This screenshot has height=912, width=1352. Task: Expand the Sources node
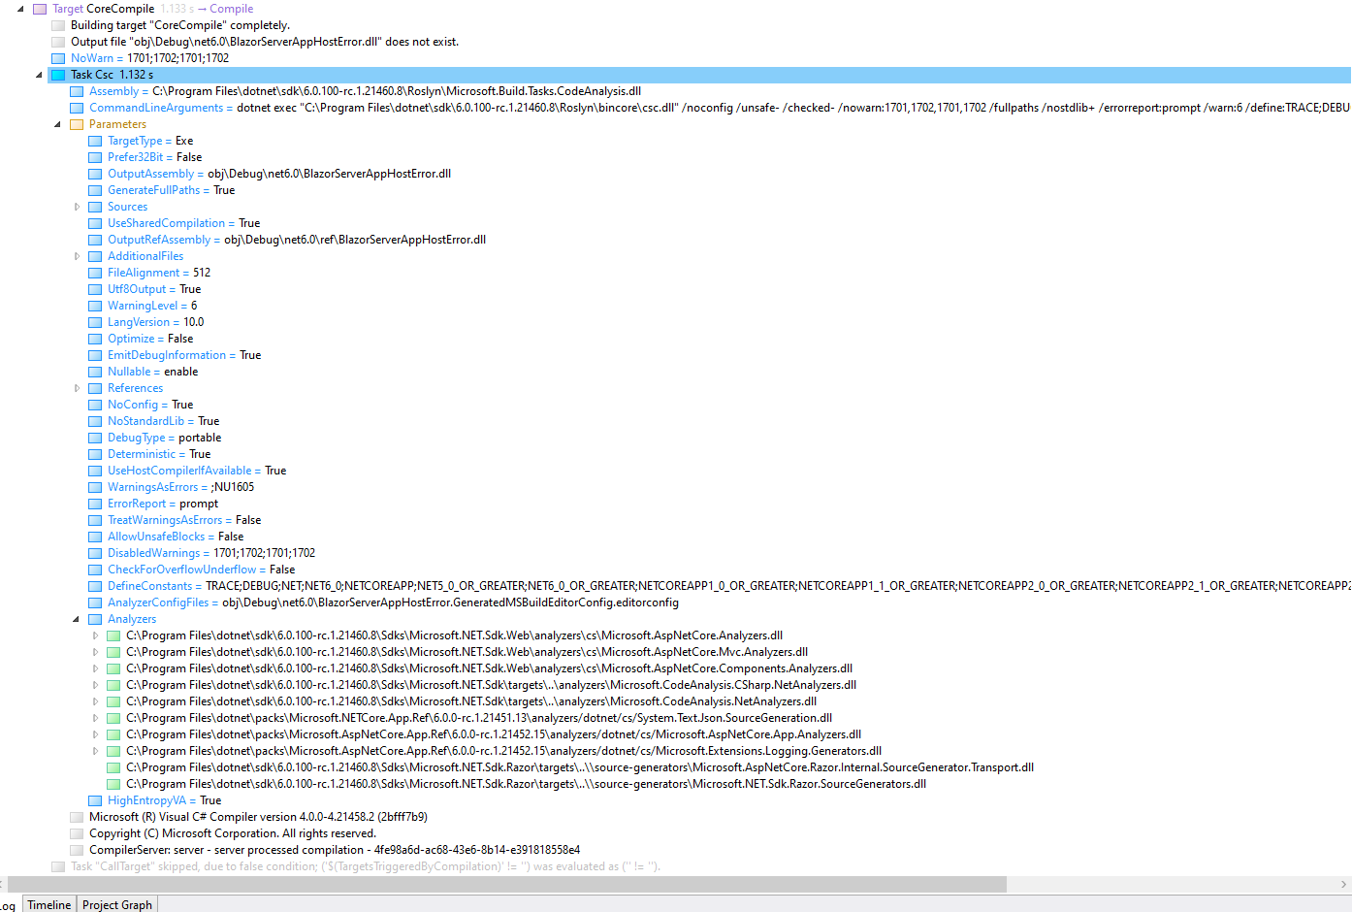(x=78, y=207)
